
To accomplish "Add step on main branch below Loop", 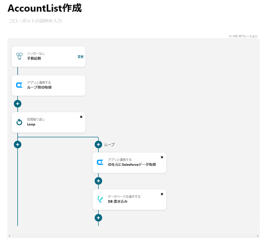I will (18, 145).
